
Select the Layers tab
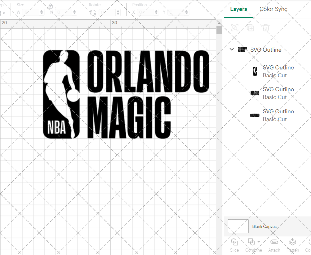click(x=238, y=9)
